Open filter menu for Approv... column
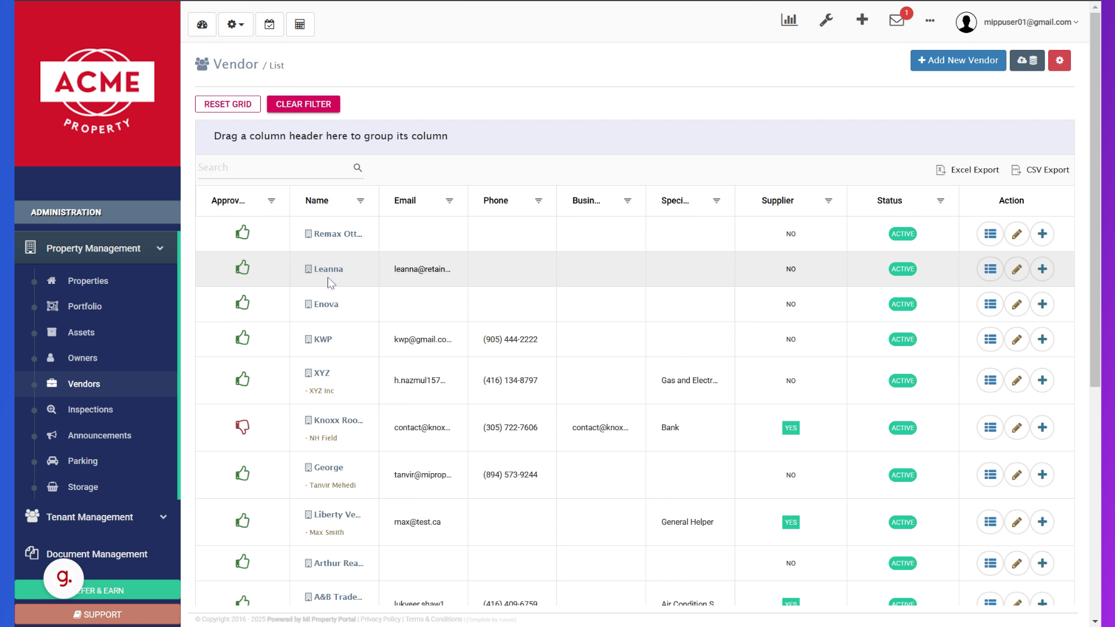1115x627 pixels. pos(271,201)
